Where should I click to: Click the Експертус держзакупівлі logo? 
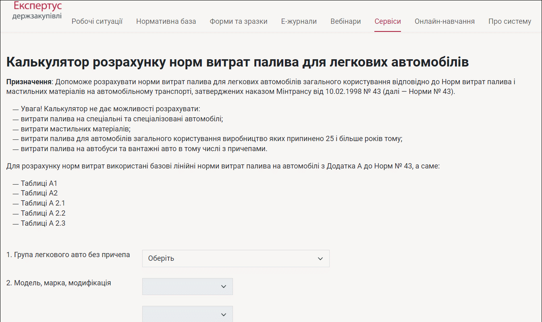(x=37, y=10)
